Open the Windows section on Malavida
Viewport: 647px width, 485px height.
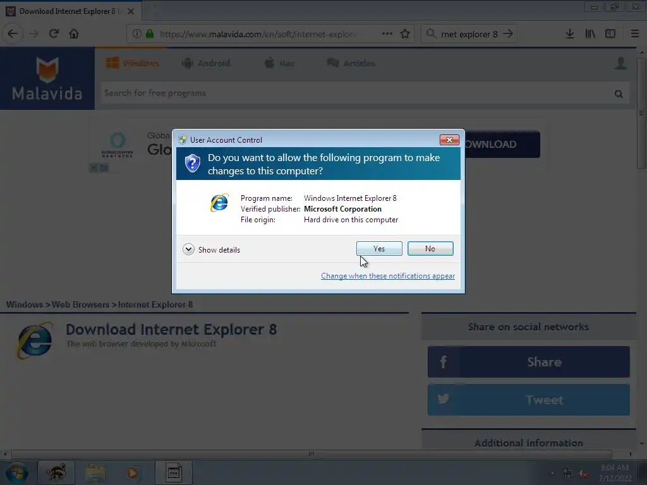coord(133,63)
